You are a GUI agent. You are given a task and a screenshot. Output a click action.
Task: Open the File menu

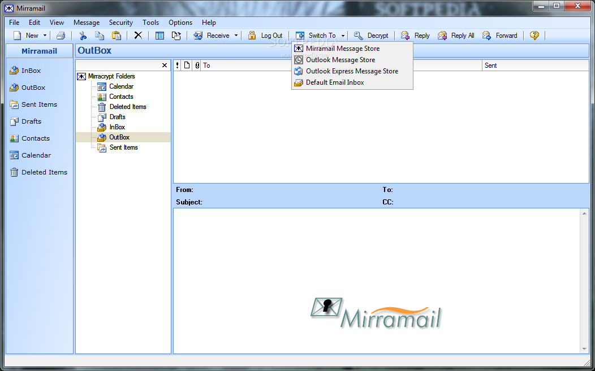click(x=14, y=23)
